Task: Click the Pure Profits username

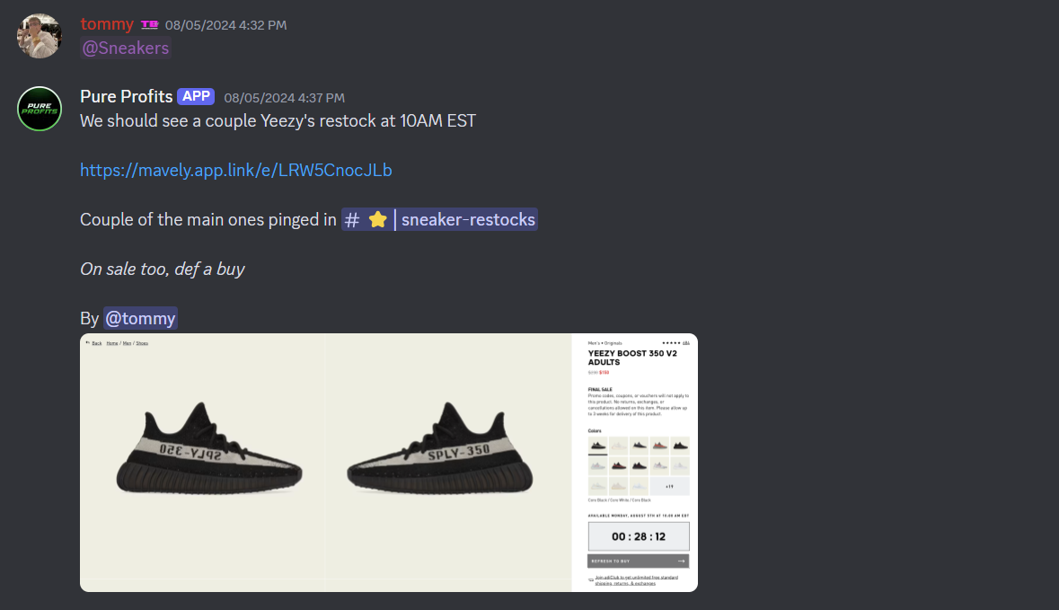Action: [127, 97]
